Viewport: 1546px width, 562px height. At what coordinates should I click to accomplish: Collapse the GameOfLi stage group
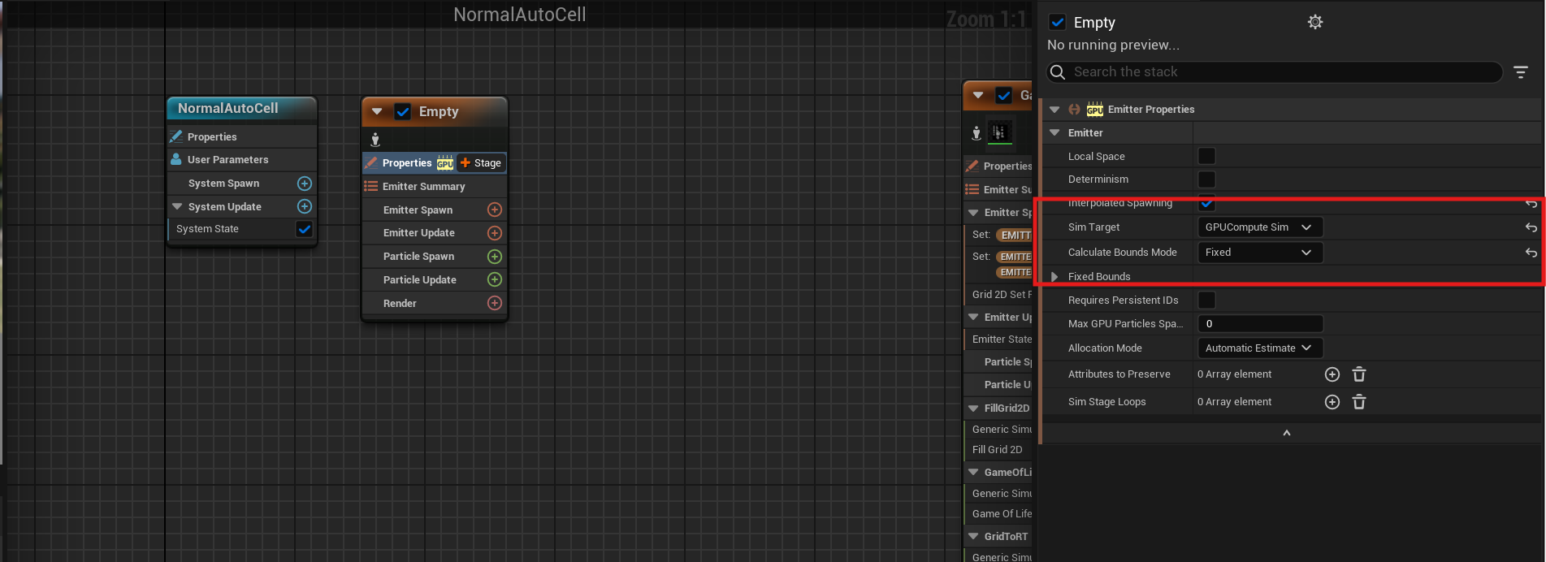[x=973, y=472]
